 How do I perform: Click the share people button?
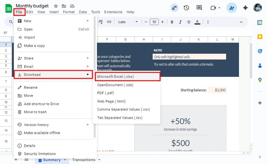point(232,8)
